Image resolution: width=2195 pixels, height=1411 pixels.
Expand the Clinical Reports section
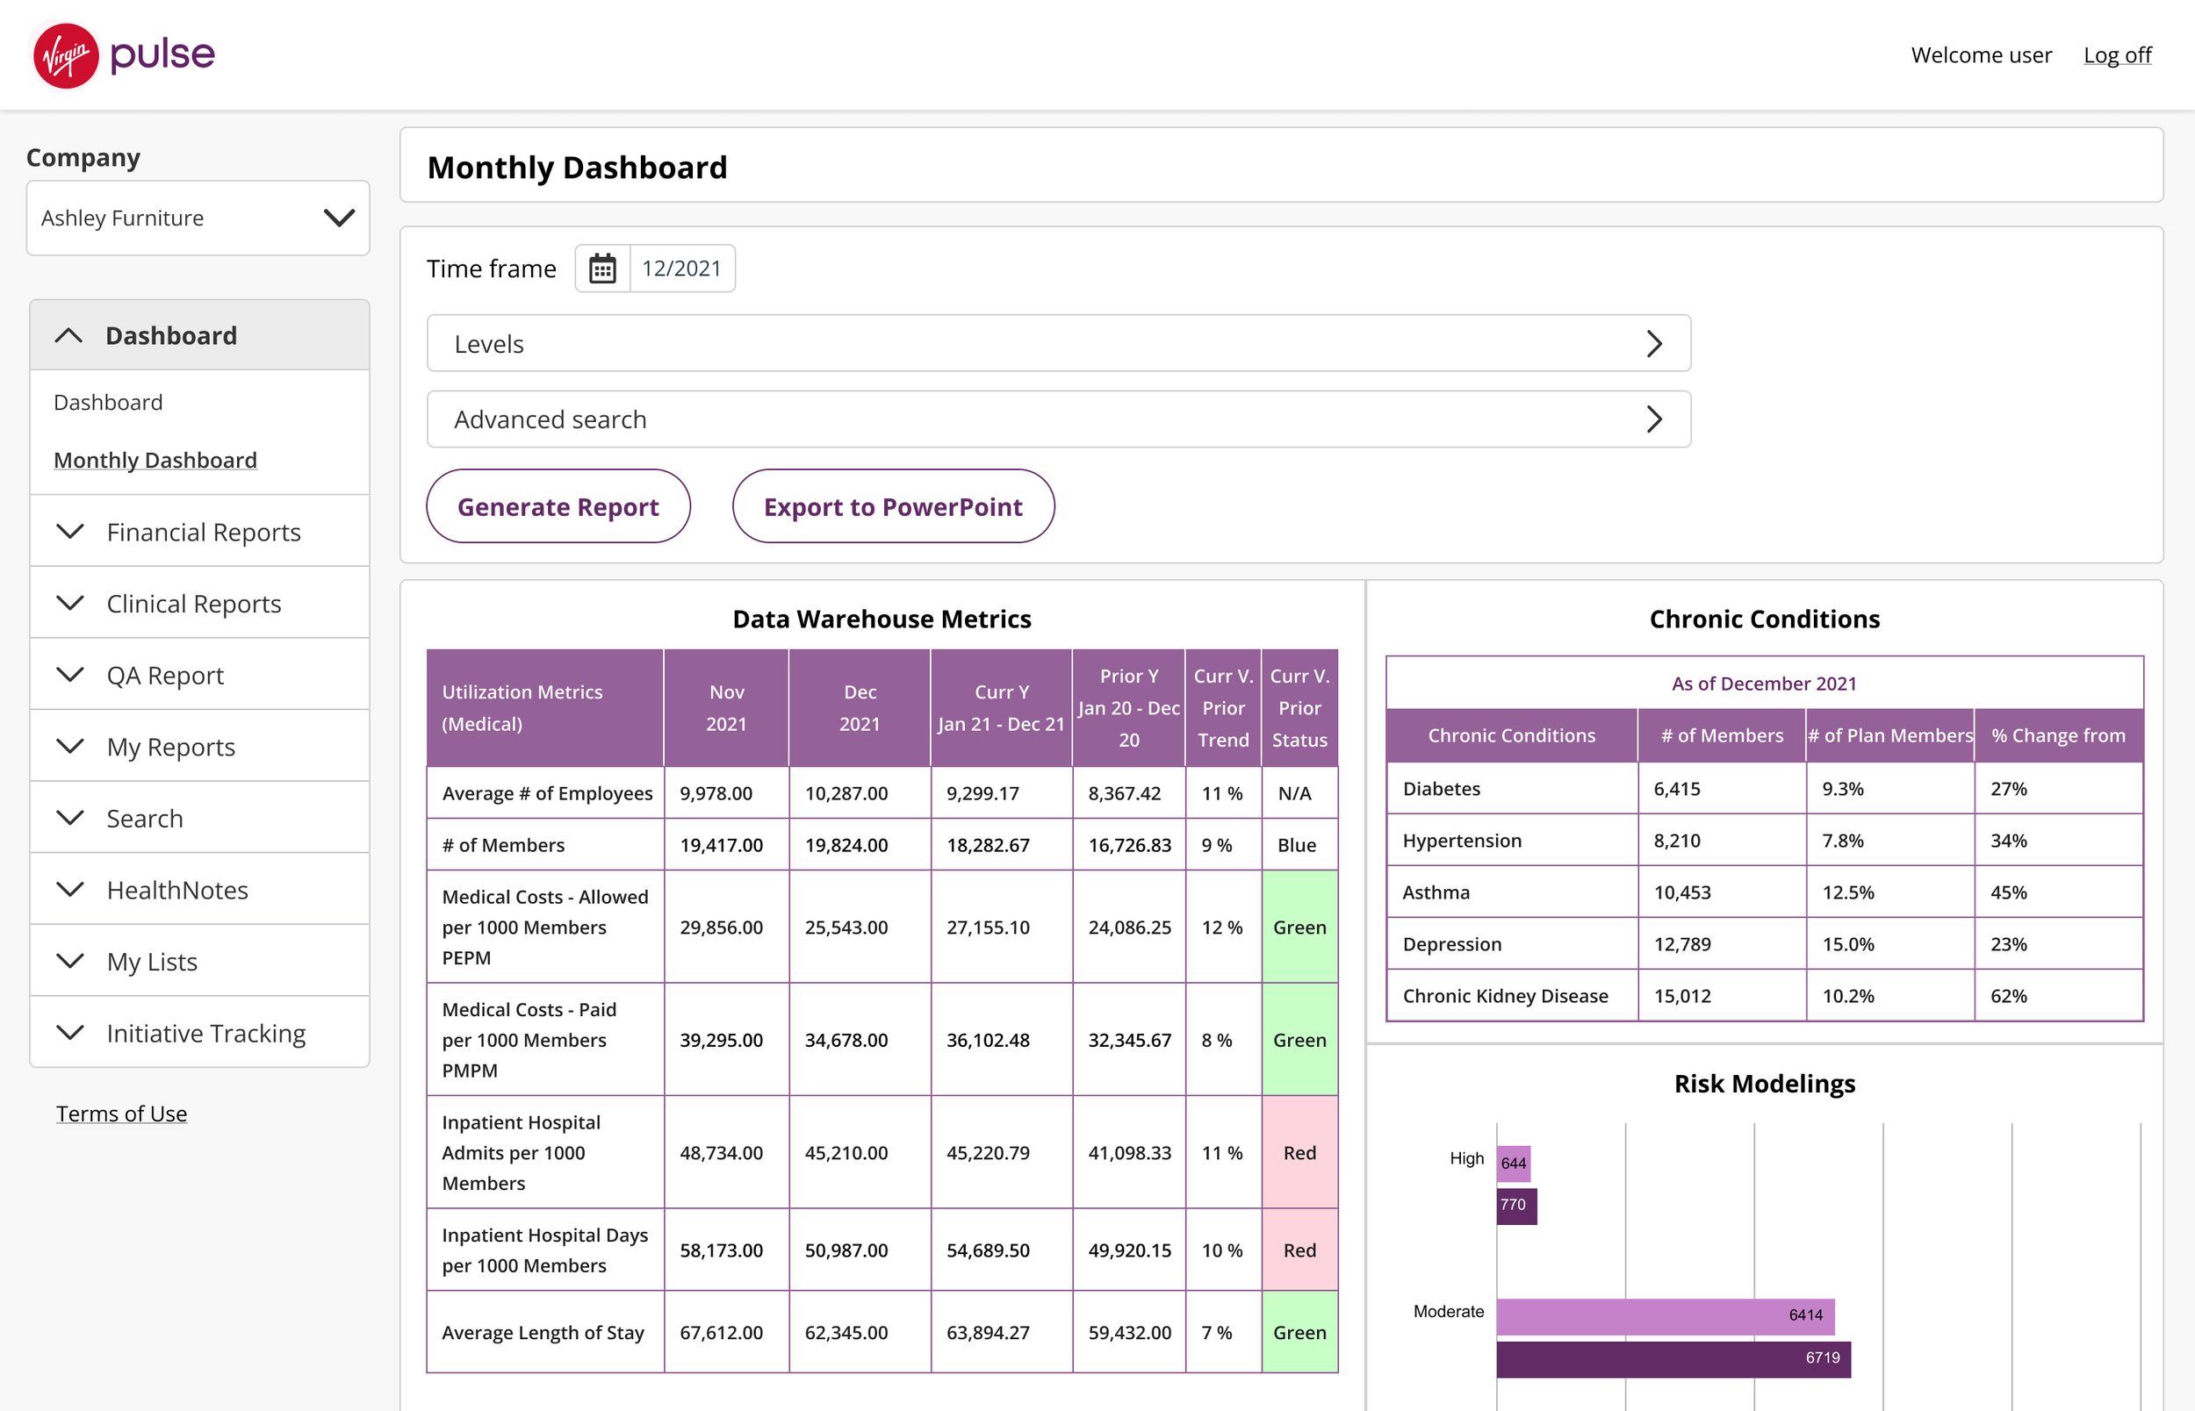click(x=200, y=603)
